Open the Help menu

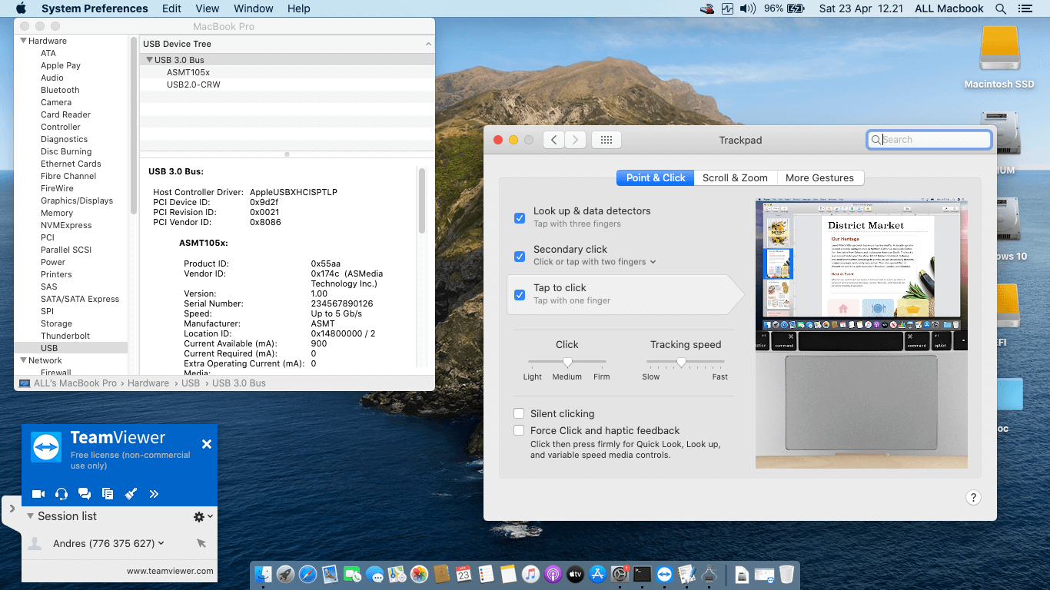[299, 8]
